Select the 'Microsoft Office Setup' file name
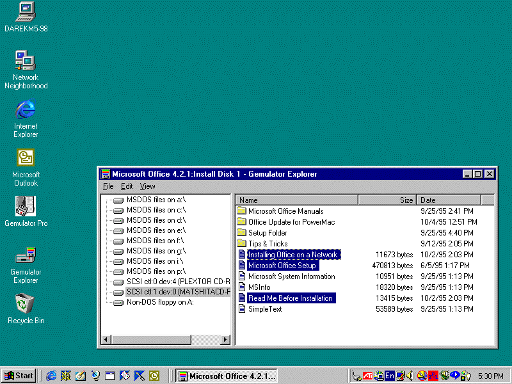The height and width of the screenshot is (384, 512). coord(282,266)
